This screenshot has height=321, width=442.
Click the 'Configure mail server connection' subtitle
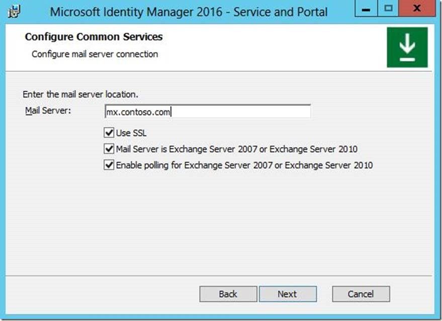95,54
